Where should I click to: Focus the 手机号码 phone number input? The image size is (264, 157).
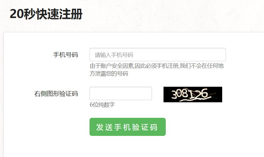[x=158, y=55]
